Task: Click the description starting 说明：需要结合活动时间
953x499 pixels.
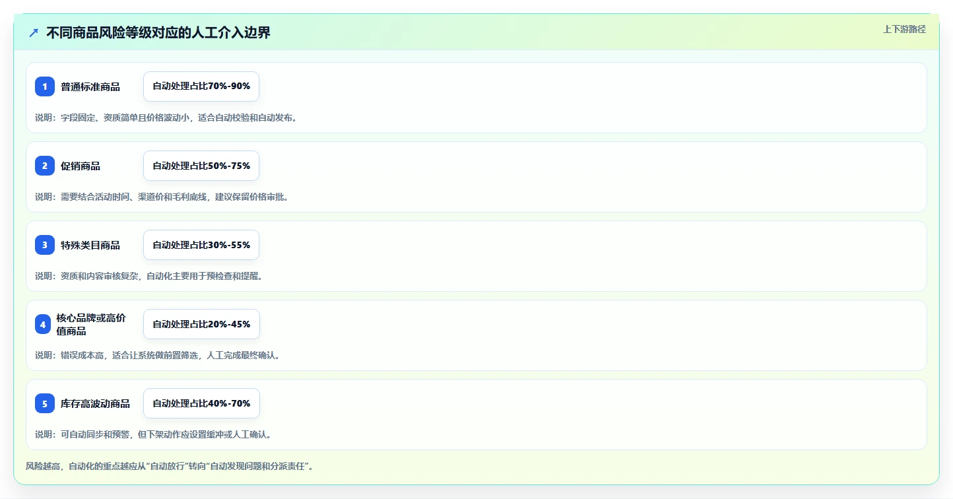Action: tap(162, 197)
